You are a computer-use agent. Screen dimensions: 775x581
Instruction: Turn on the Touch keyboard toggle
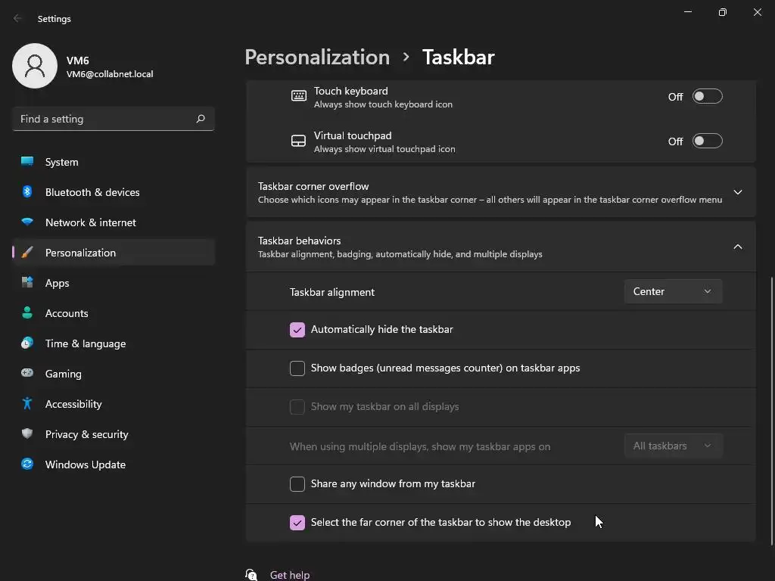708,97
